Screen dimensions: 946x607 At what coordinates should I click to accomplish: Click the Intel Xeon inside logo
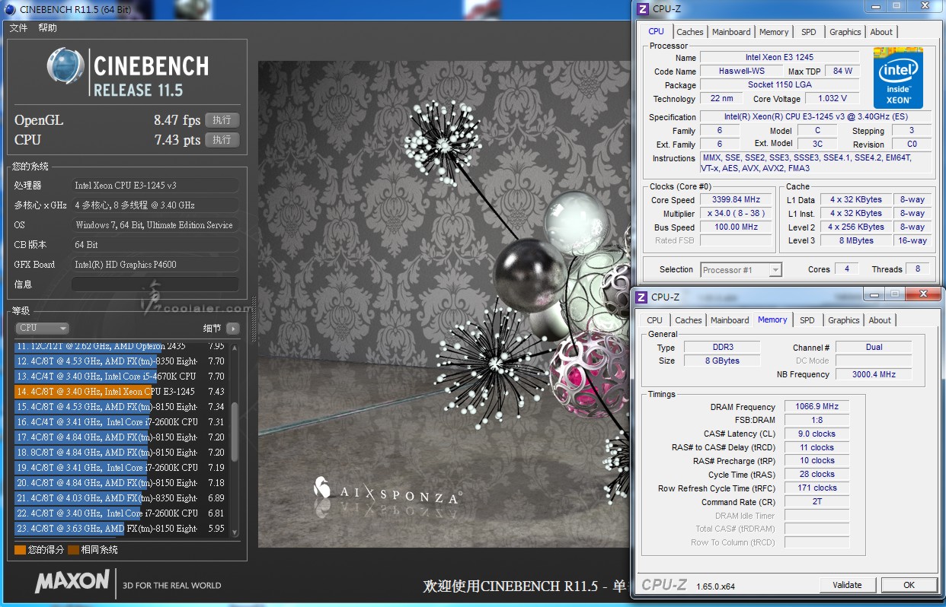[898, 78]
